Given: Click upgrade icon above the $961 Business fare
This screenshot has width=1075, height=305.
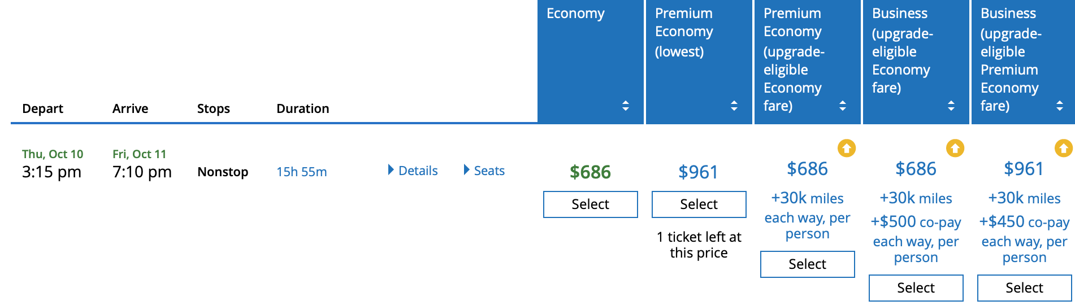Looking at the screenshot, I should pyautogui.click(x=1063, y=148).
